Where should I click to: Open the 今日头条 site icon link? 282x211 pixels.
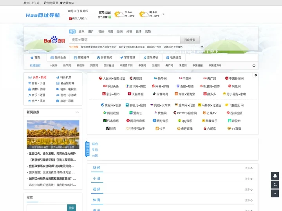(x=111, y=86)
